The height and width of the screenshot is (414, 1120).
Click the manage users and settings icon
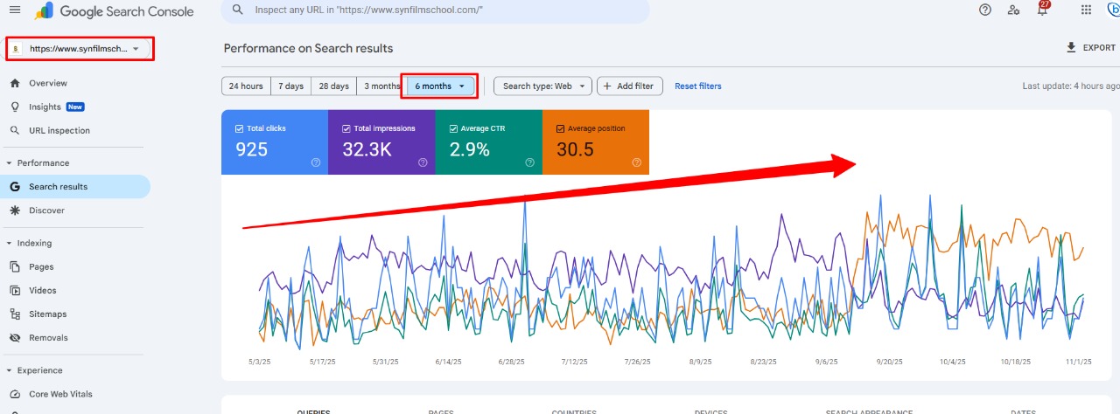click(1013, 10)
